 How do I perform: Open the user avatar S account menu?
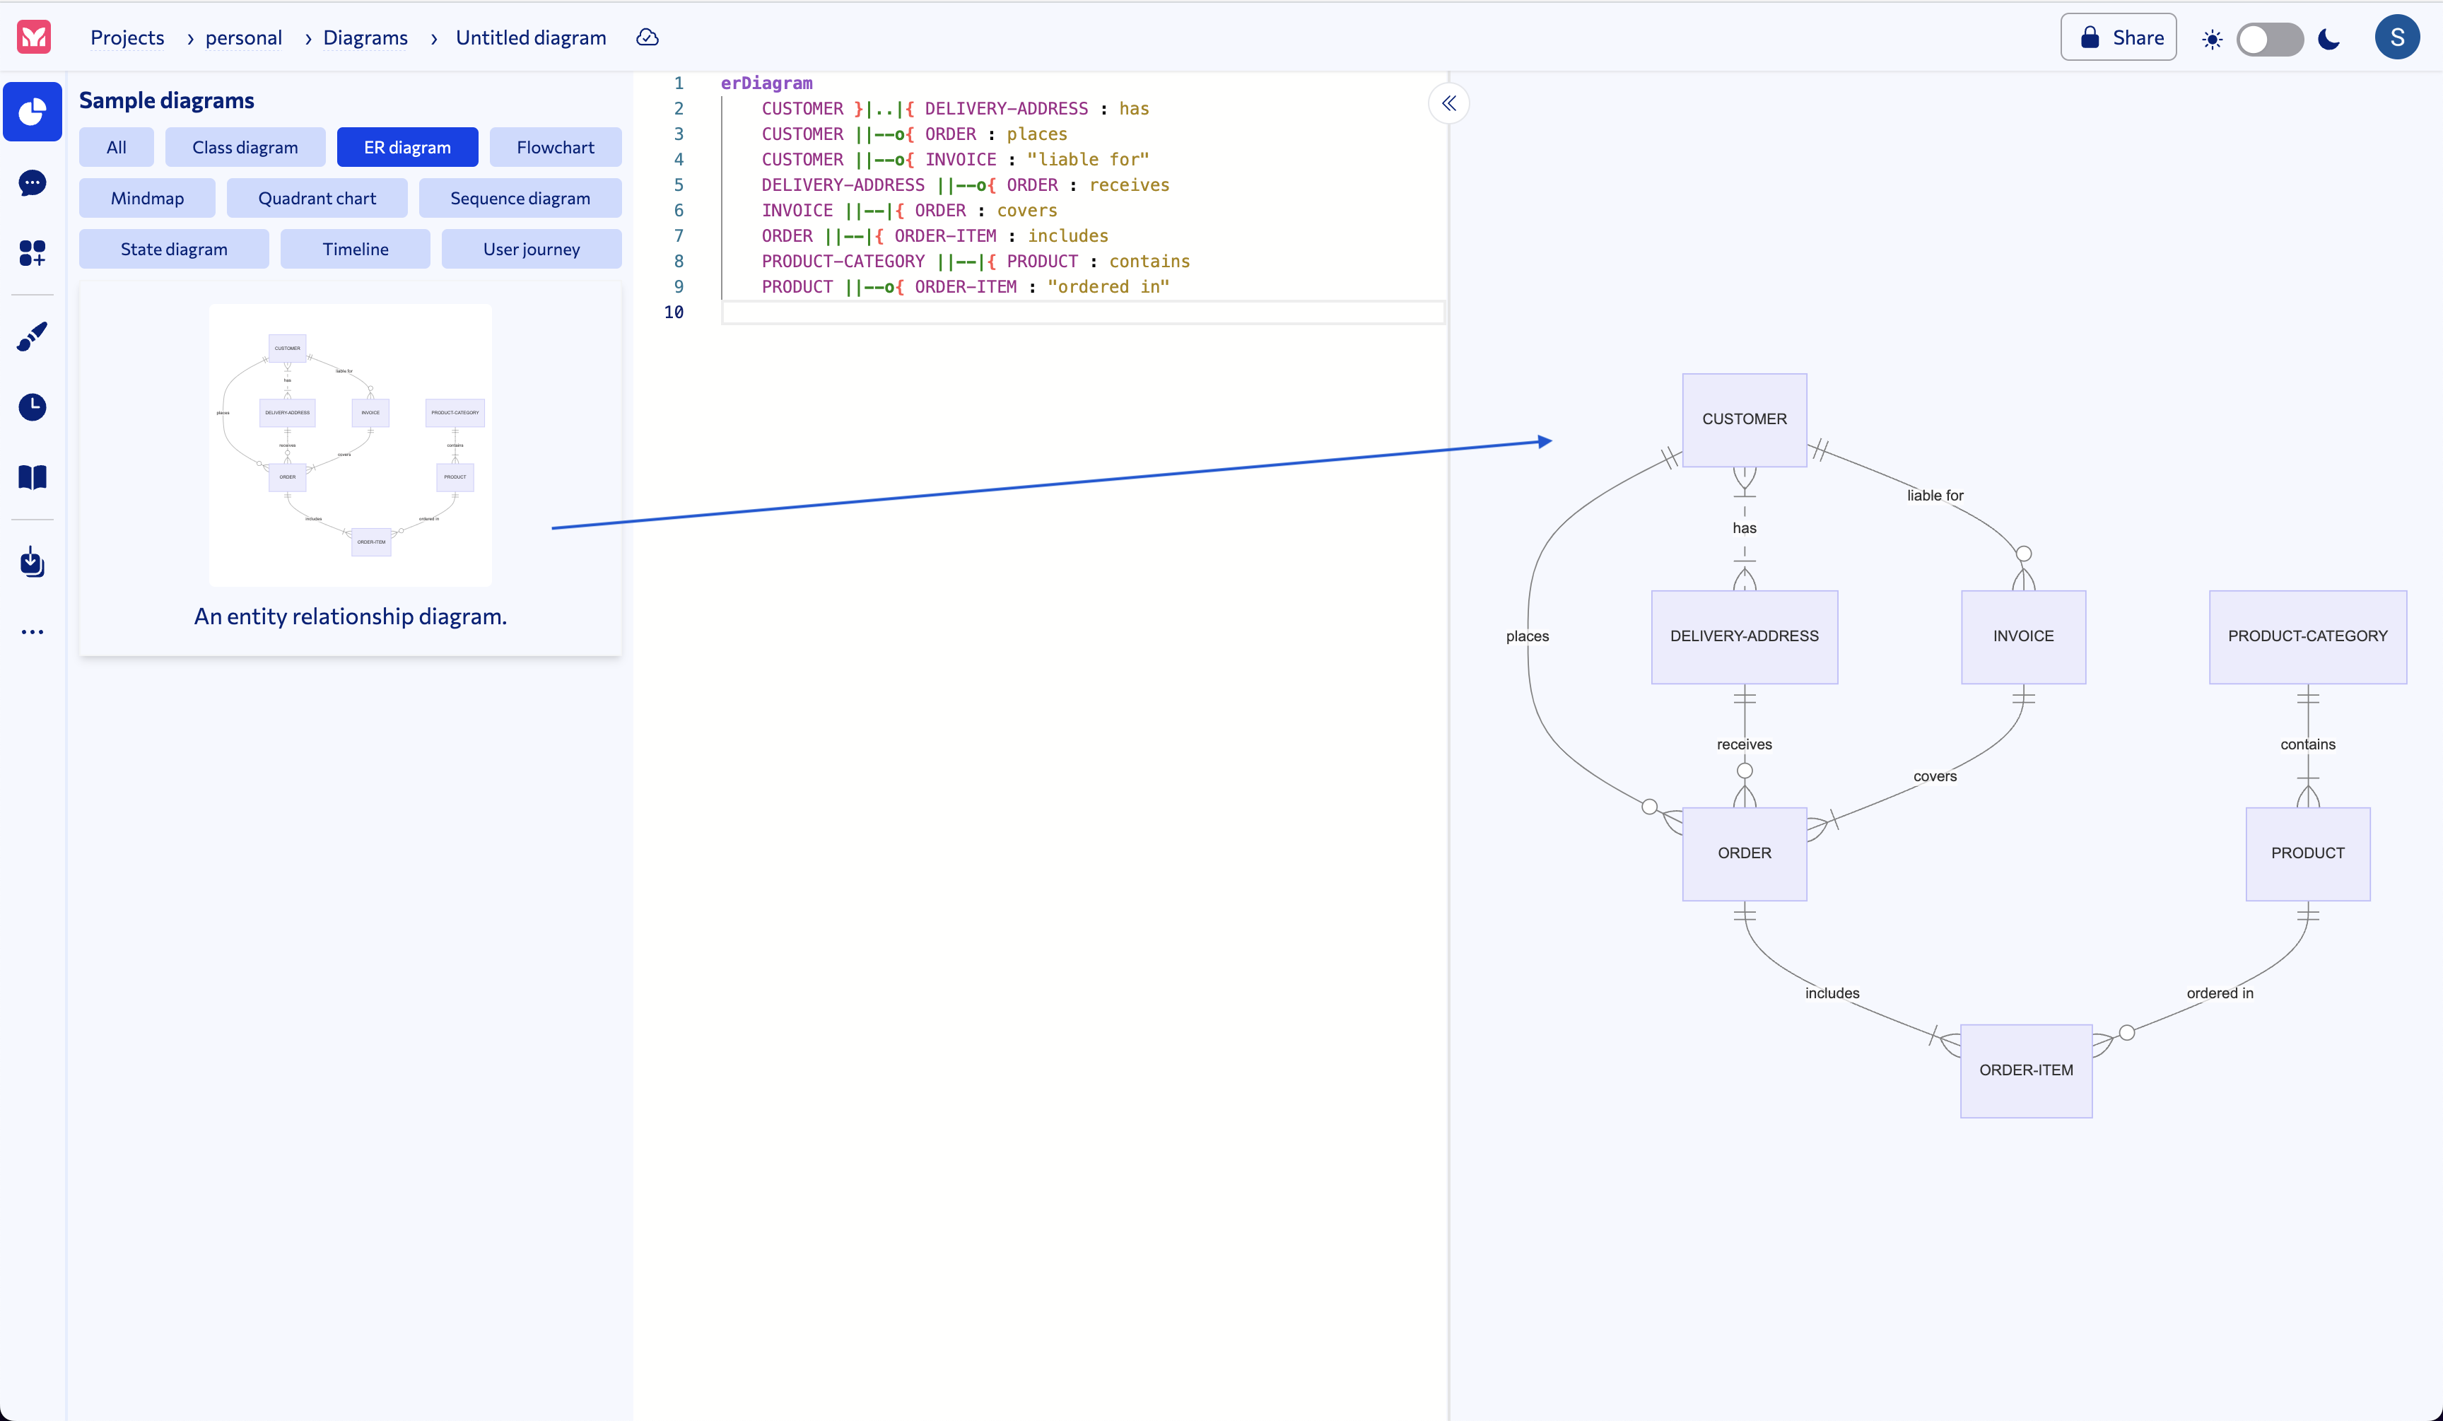tap(2396, 37)
